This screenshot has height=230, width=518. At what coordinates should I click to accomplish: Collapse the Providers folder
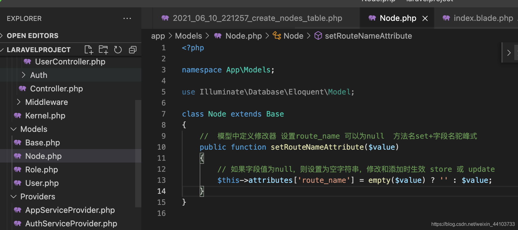14,197
